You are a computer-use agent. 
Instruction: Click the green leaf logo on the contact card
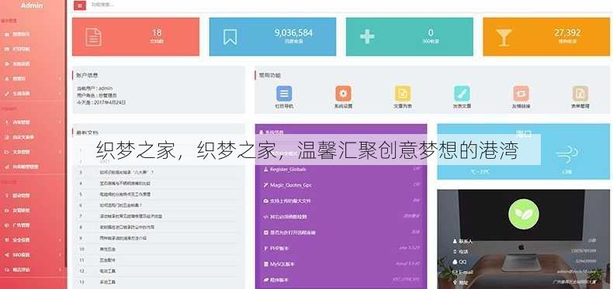point(524,214)
